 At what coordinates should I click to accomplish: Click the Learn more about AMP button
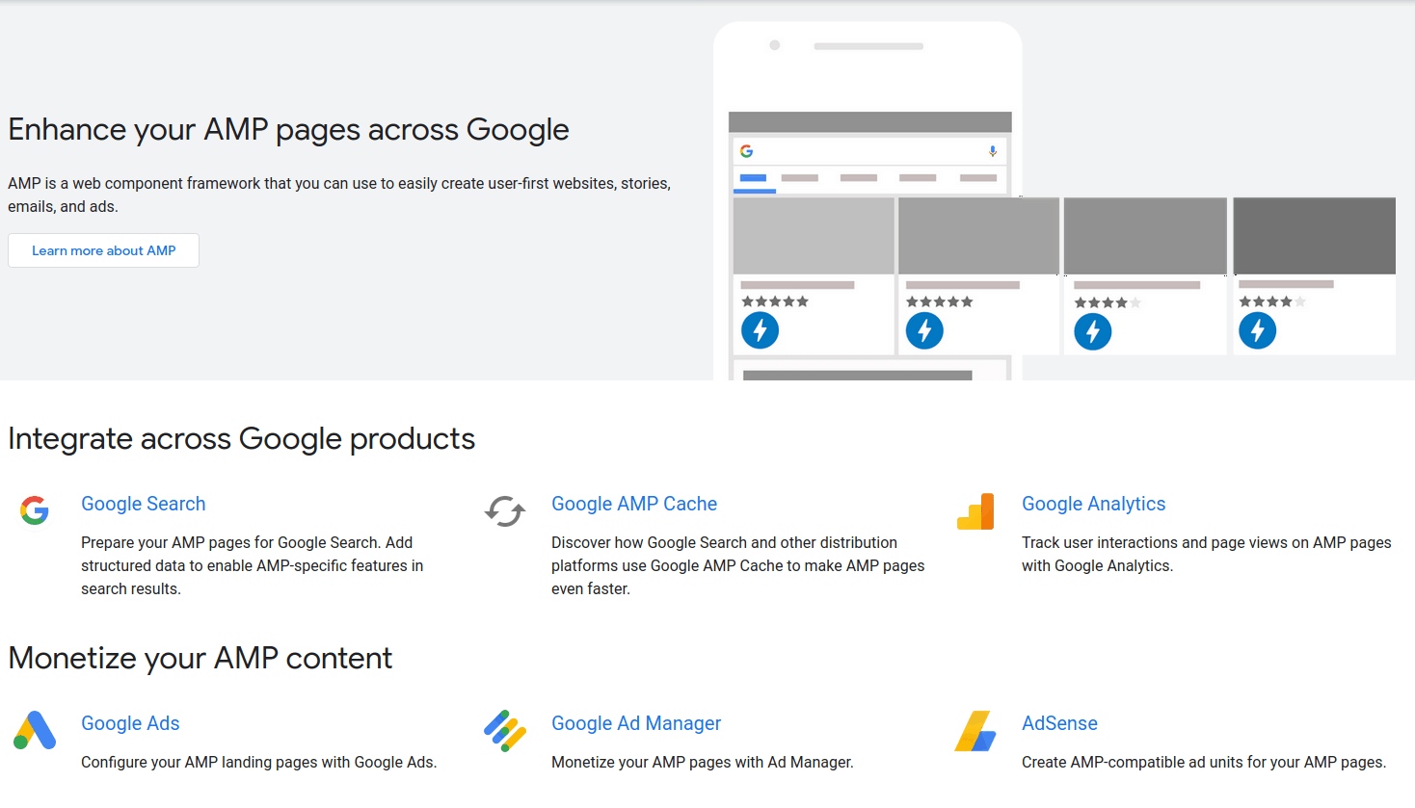click(x=103, y=250)
